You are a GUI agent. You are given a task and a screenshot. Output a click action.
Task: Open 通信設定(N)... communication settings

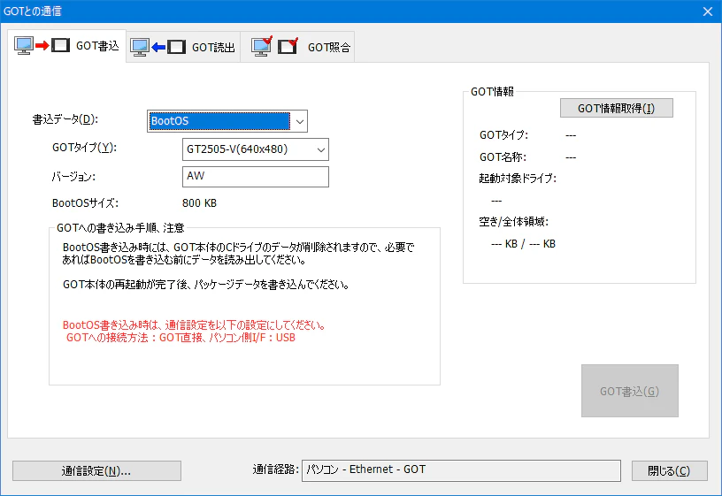point(96,470)
